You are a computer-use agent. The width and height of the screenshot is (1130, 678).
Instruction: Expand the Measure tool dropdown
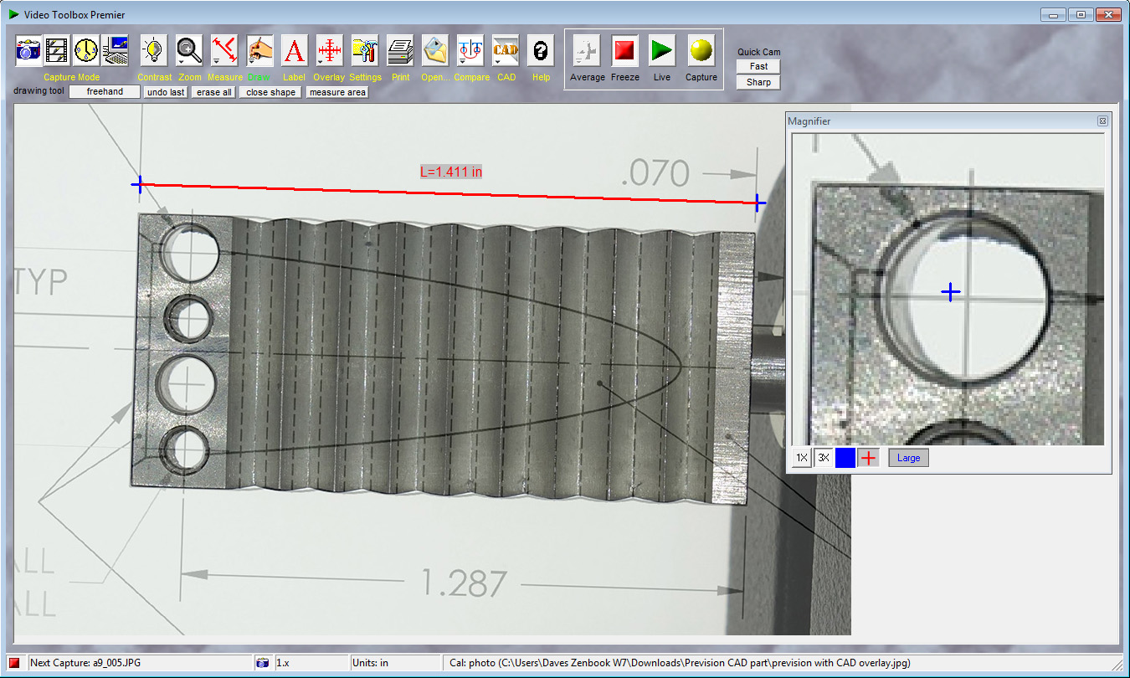click(216, 62)
